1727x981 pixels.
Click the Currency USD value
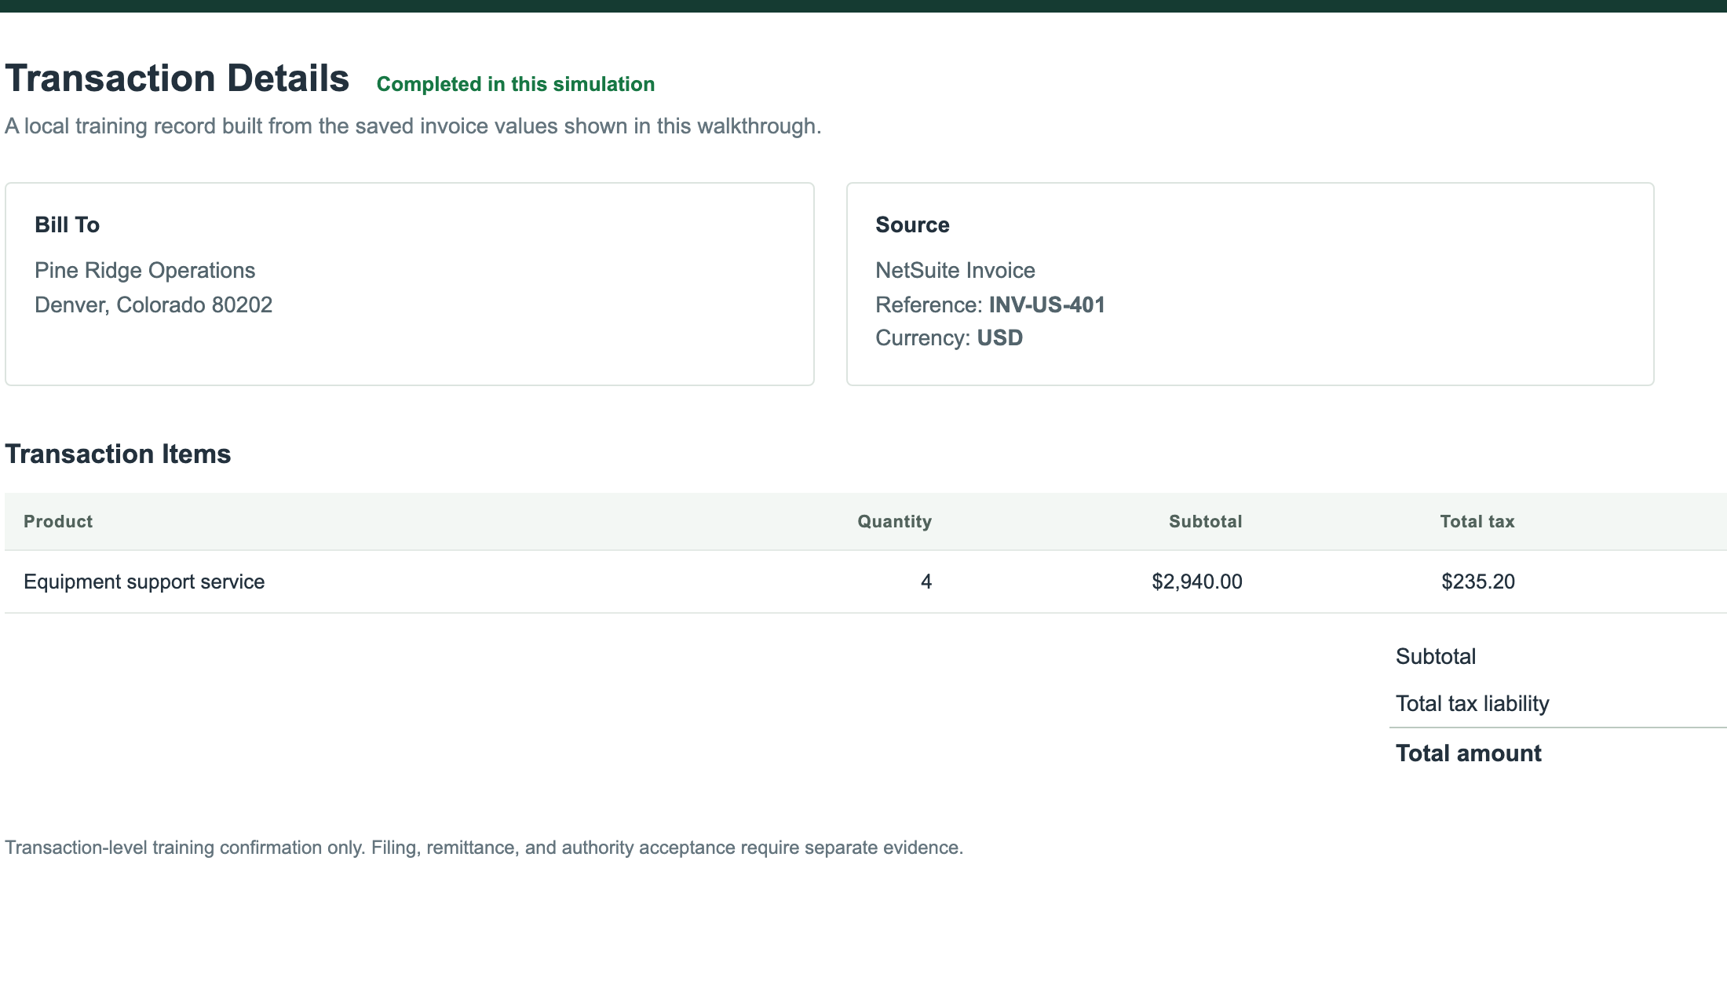[x=999, y=338]
